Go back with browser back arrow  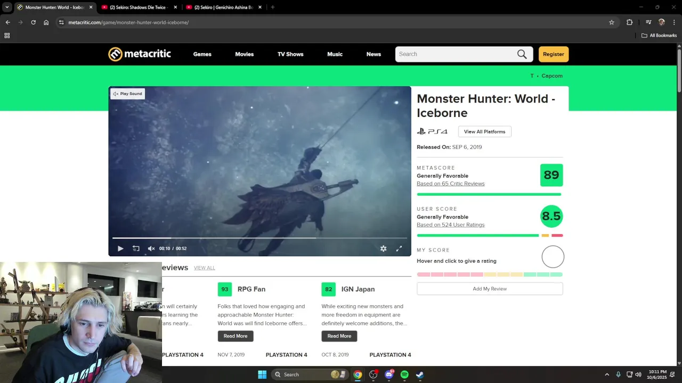(7, 22)
